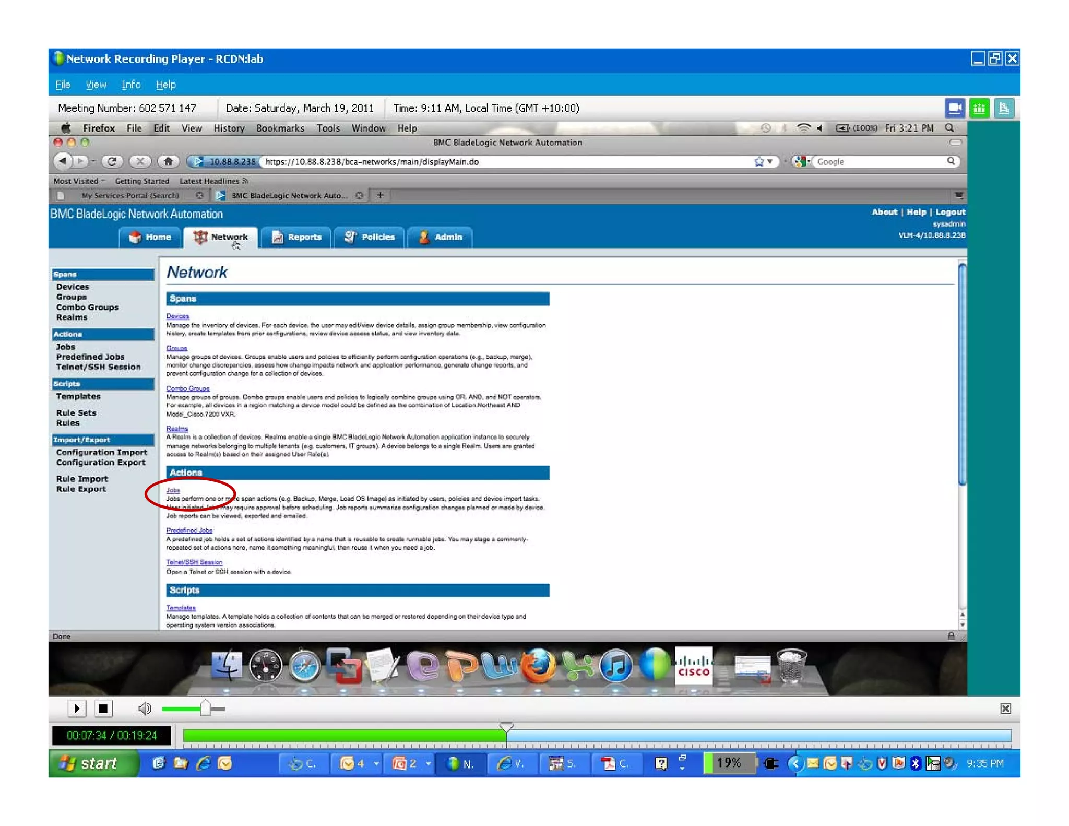The image size is (1069, 826).
Task: Mute the speaker volume icon
Action: pyautogui.click(x=145, y=709)
